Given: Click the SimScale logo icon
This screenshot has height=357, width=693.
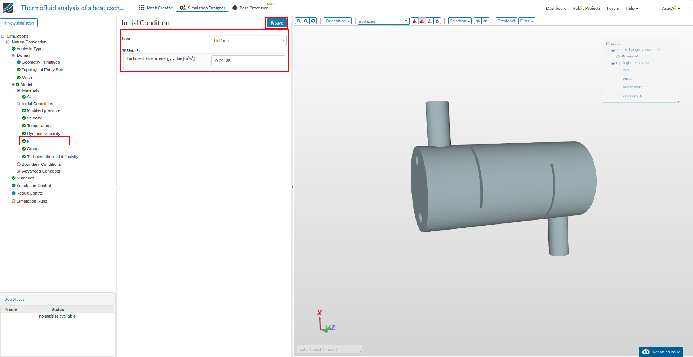Looking at the screenshot, I should click(x=8, y=8).
